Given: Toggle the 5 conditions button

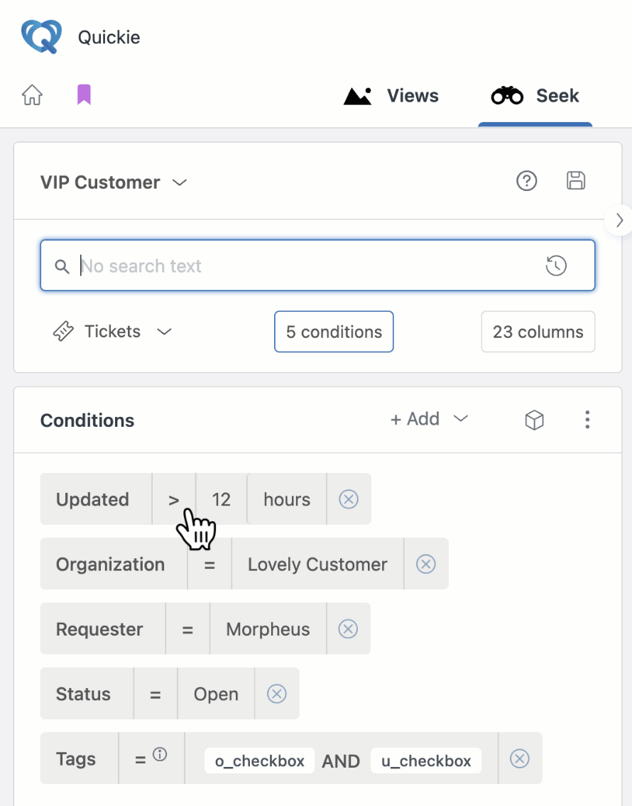Looking at the screenshot, I should point(334,332).
